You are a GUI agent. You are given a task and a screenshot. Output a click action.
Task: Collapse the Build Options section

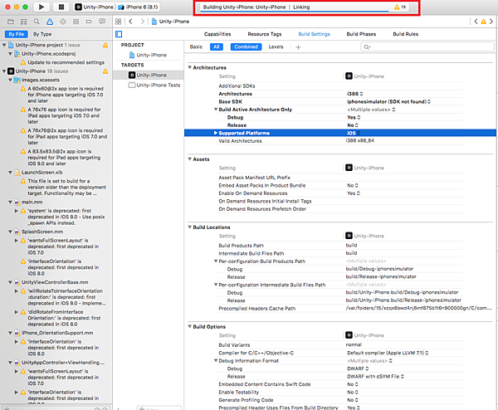click(x=189, y=326)
